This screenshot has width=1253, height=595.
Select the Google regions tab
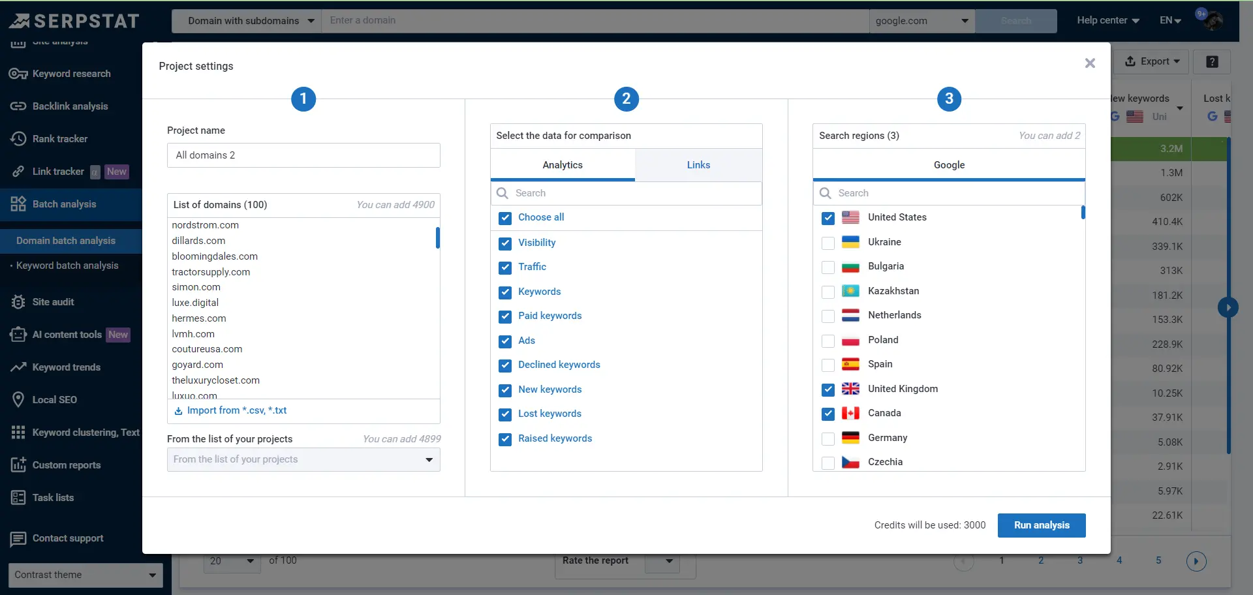pos(949,165)
